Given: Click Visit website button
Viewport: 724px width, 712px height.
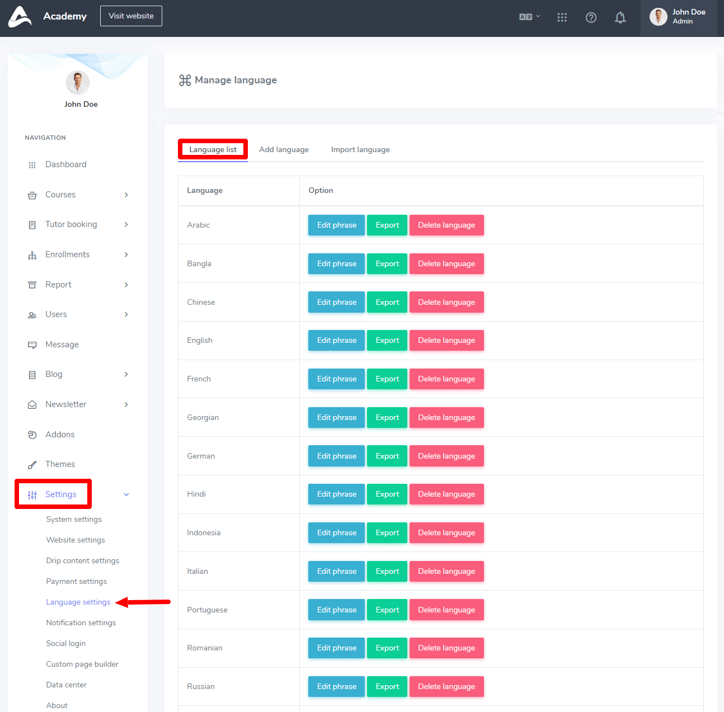Looking at the screenshot, I should pyautogui.click(x=131, y=16).
